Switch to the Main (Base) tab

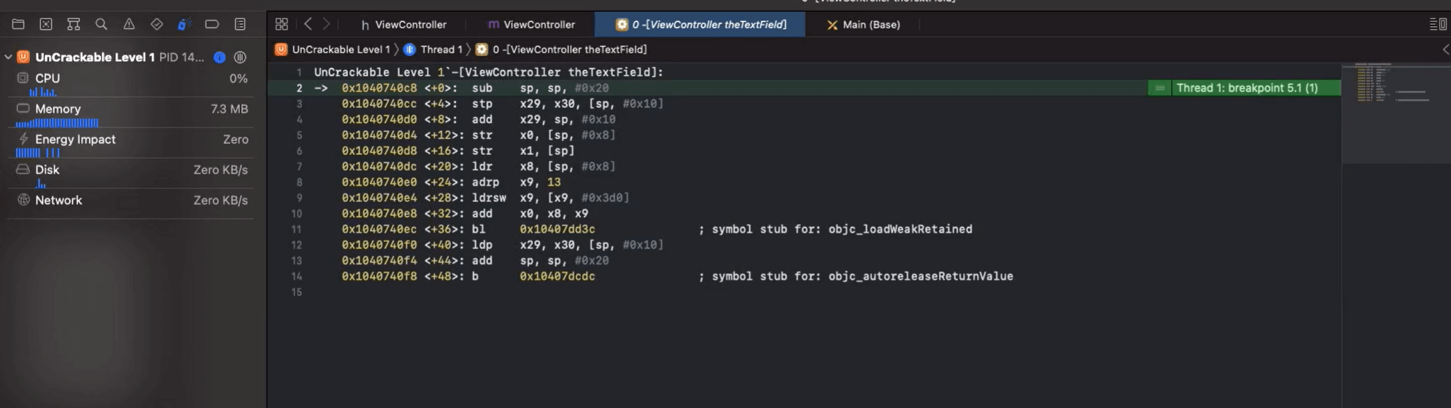[x=863, y=25]
